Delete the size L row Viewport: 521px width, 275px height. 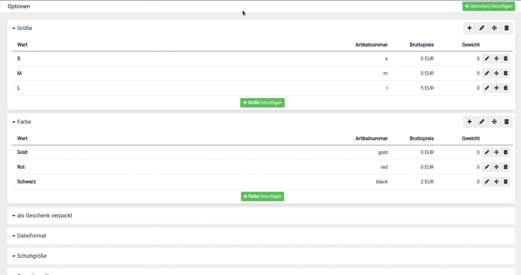505,88
